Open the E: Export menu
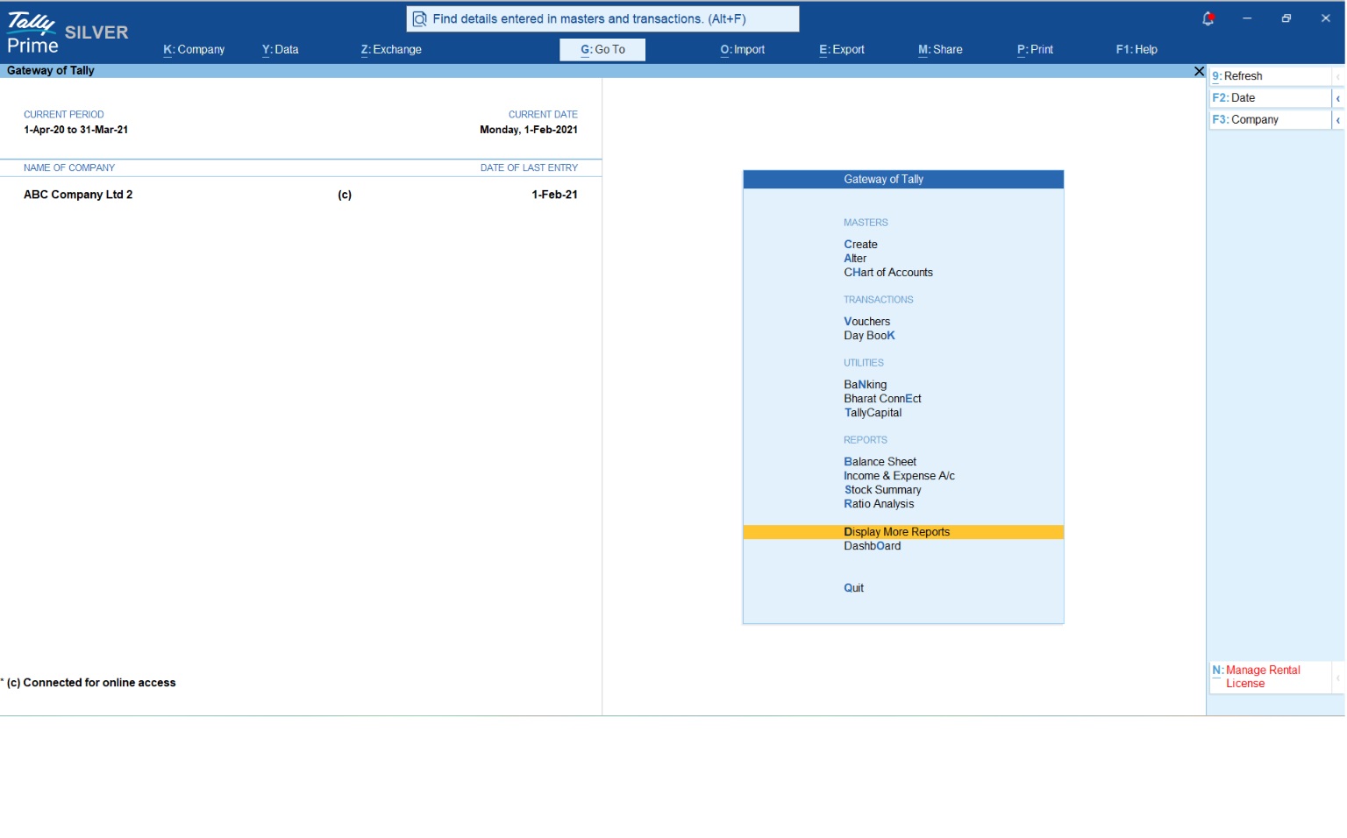Screen dimensions: 1347x838 842,50
